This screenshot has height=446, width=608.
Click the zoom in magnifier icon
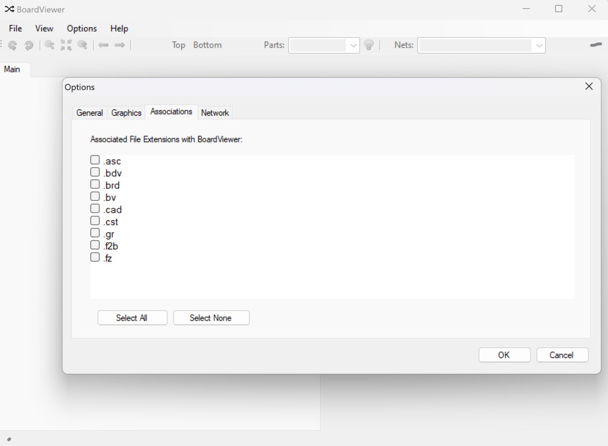coord(82,45)
